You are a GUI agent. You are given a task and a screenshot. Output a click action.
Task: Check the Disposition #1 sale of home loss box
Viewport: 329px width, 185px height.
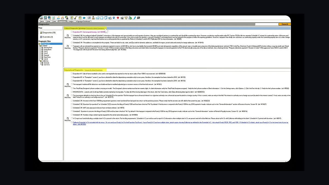click(x=72, y=74)
